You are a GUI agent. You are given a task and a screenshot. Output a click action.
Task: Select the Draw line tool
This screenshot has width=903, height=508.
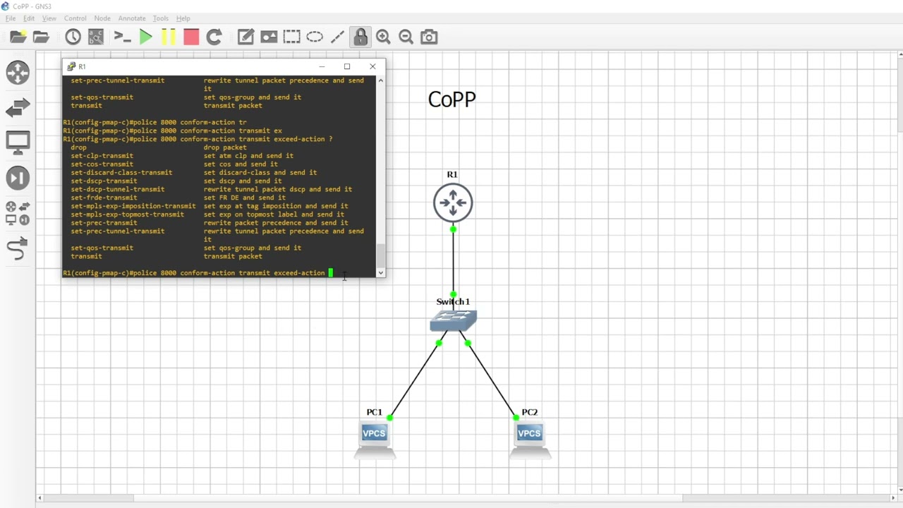[x=337, y=37]
